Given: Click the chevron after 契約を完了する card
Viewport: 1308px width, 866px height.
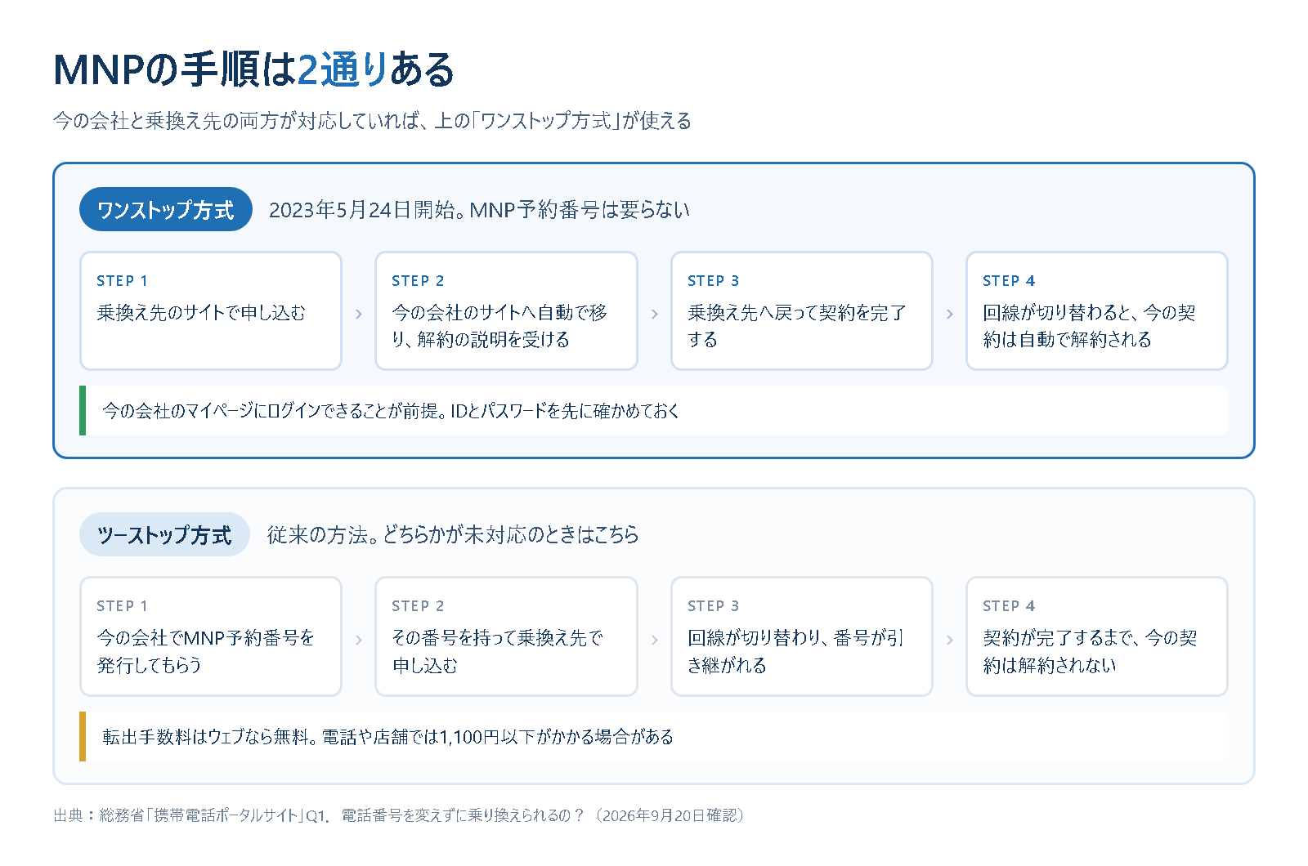Looking at the screenshot, I should click(x=950, y=314).
